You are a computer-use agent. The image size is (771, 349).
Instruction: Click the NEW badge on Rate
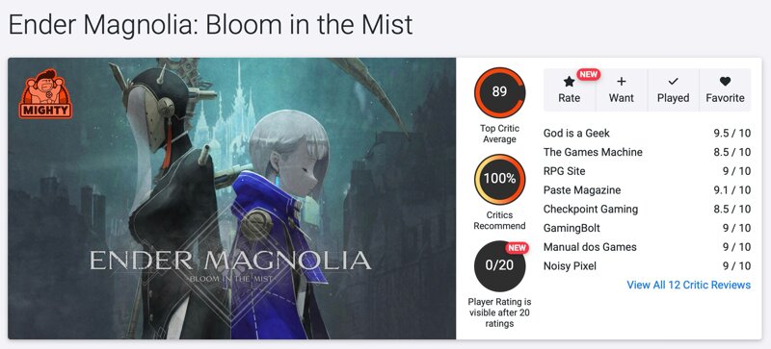(588, 75)
